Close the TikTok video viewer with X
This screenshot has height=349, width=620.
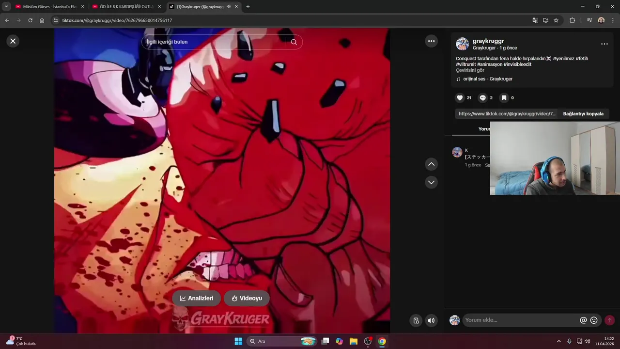pos(13,41)
